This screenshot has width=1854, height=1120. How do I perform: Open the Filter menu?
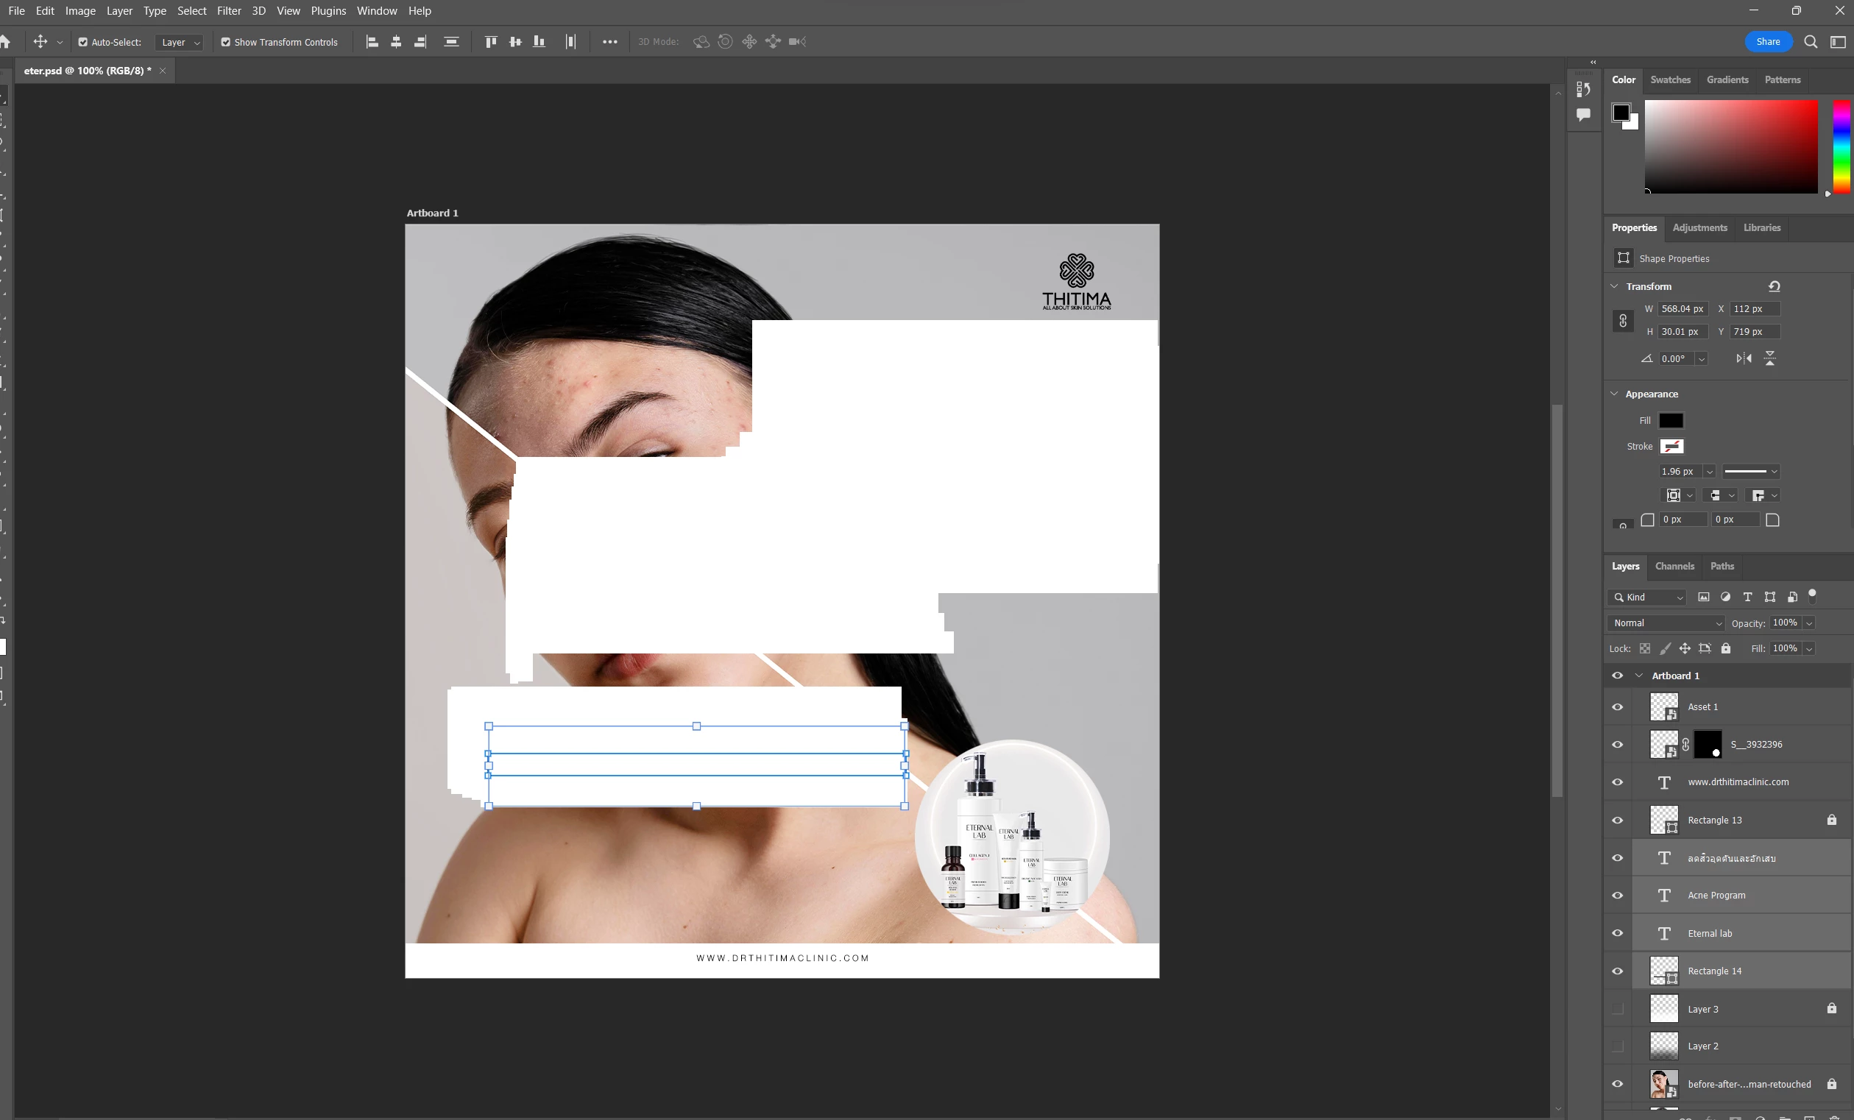[229, 10]
